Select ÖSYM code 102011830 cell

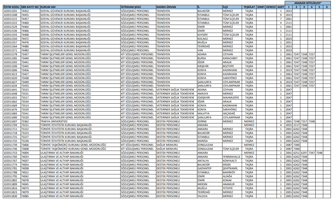pos(12,196)
